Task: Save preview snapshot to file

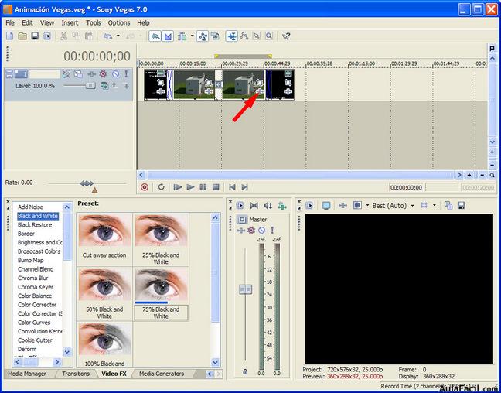Action: coord(461,205)
